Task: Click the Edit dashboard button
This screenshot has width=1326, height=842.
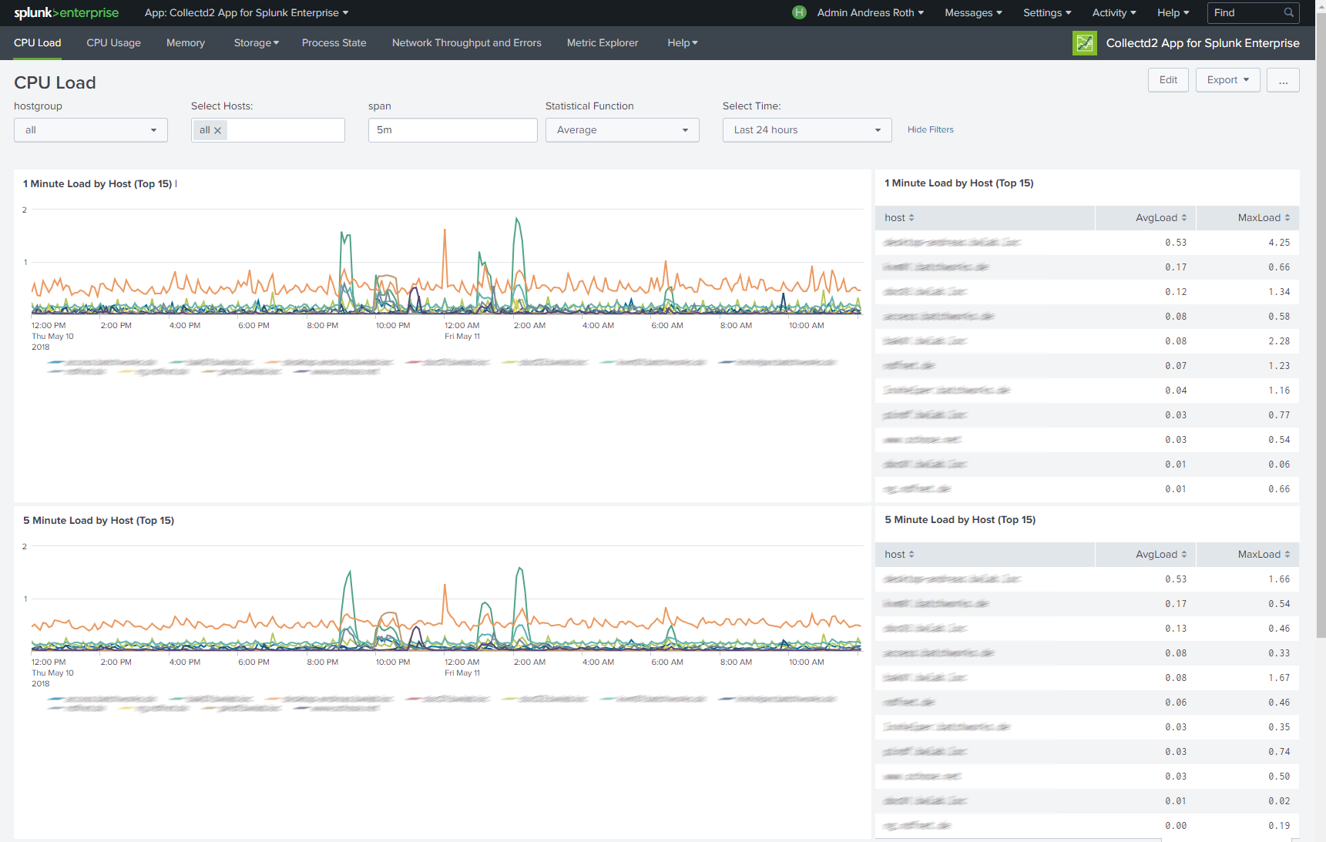Action: [1168, 80]
